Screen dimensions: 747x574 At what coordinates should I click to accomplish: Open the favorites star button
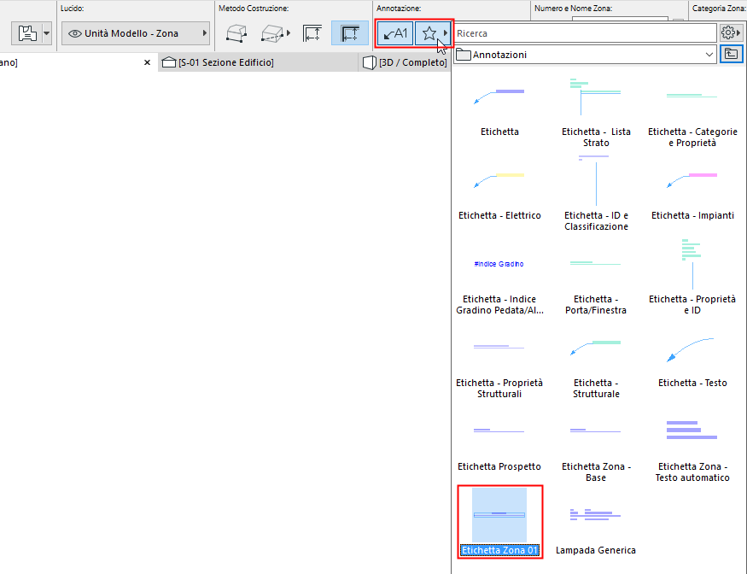[x=433, y=33]
